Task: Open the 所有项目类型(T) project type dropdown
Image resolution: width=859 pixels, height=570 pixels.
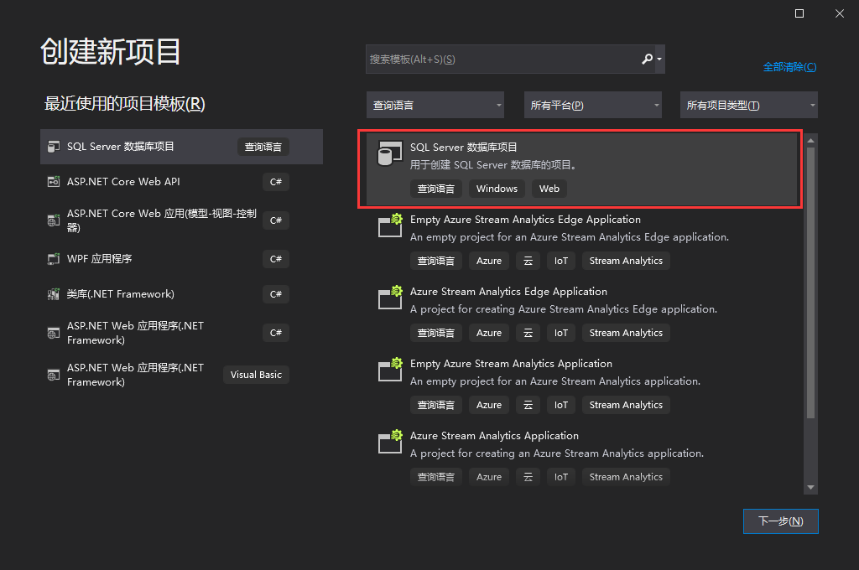Action: point(749,105)
